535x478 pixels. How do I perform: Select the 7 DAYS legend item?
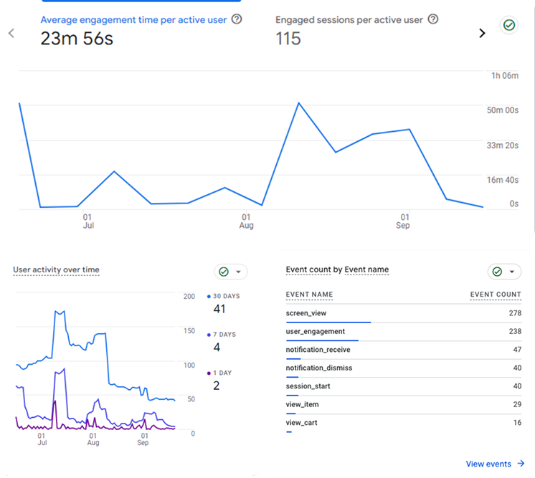[223, 335]
